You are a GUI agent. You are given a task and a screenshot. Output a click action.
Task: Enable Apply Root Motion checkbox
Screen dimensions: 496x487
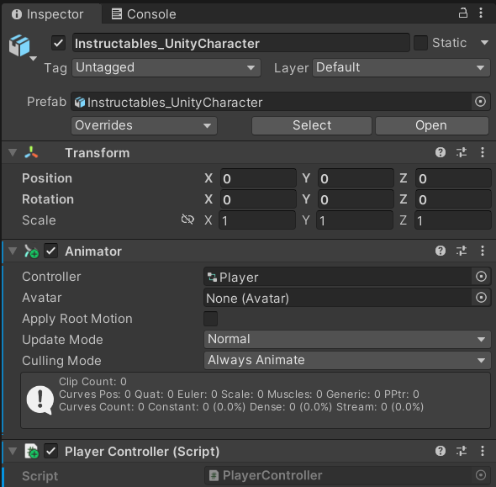[x=210, y=319]
